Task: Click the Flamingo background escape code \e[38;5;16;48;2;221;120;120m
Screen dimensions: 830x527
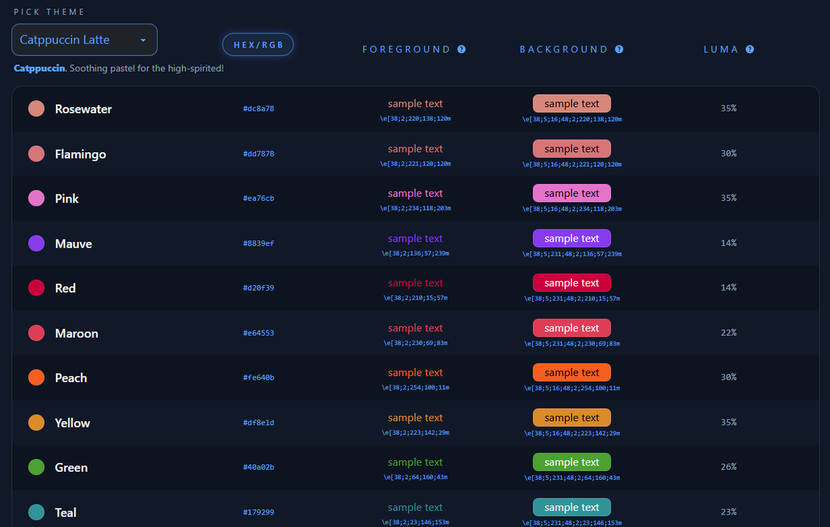Action: point(572,164)
